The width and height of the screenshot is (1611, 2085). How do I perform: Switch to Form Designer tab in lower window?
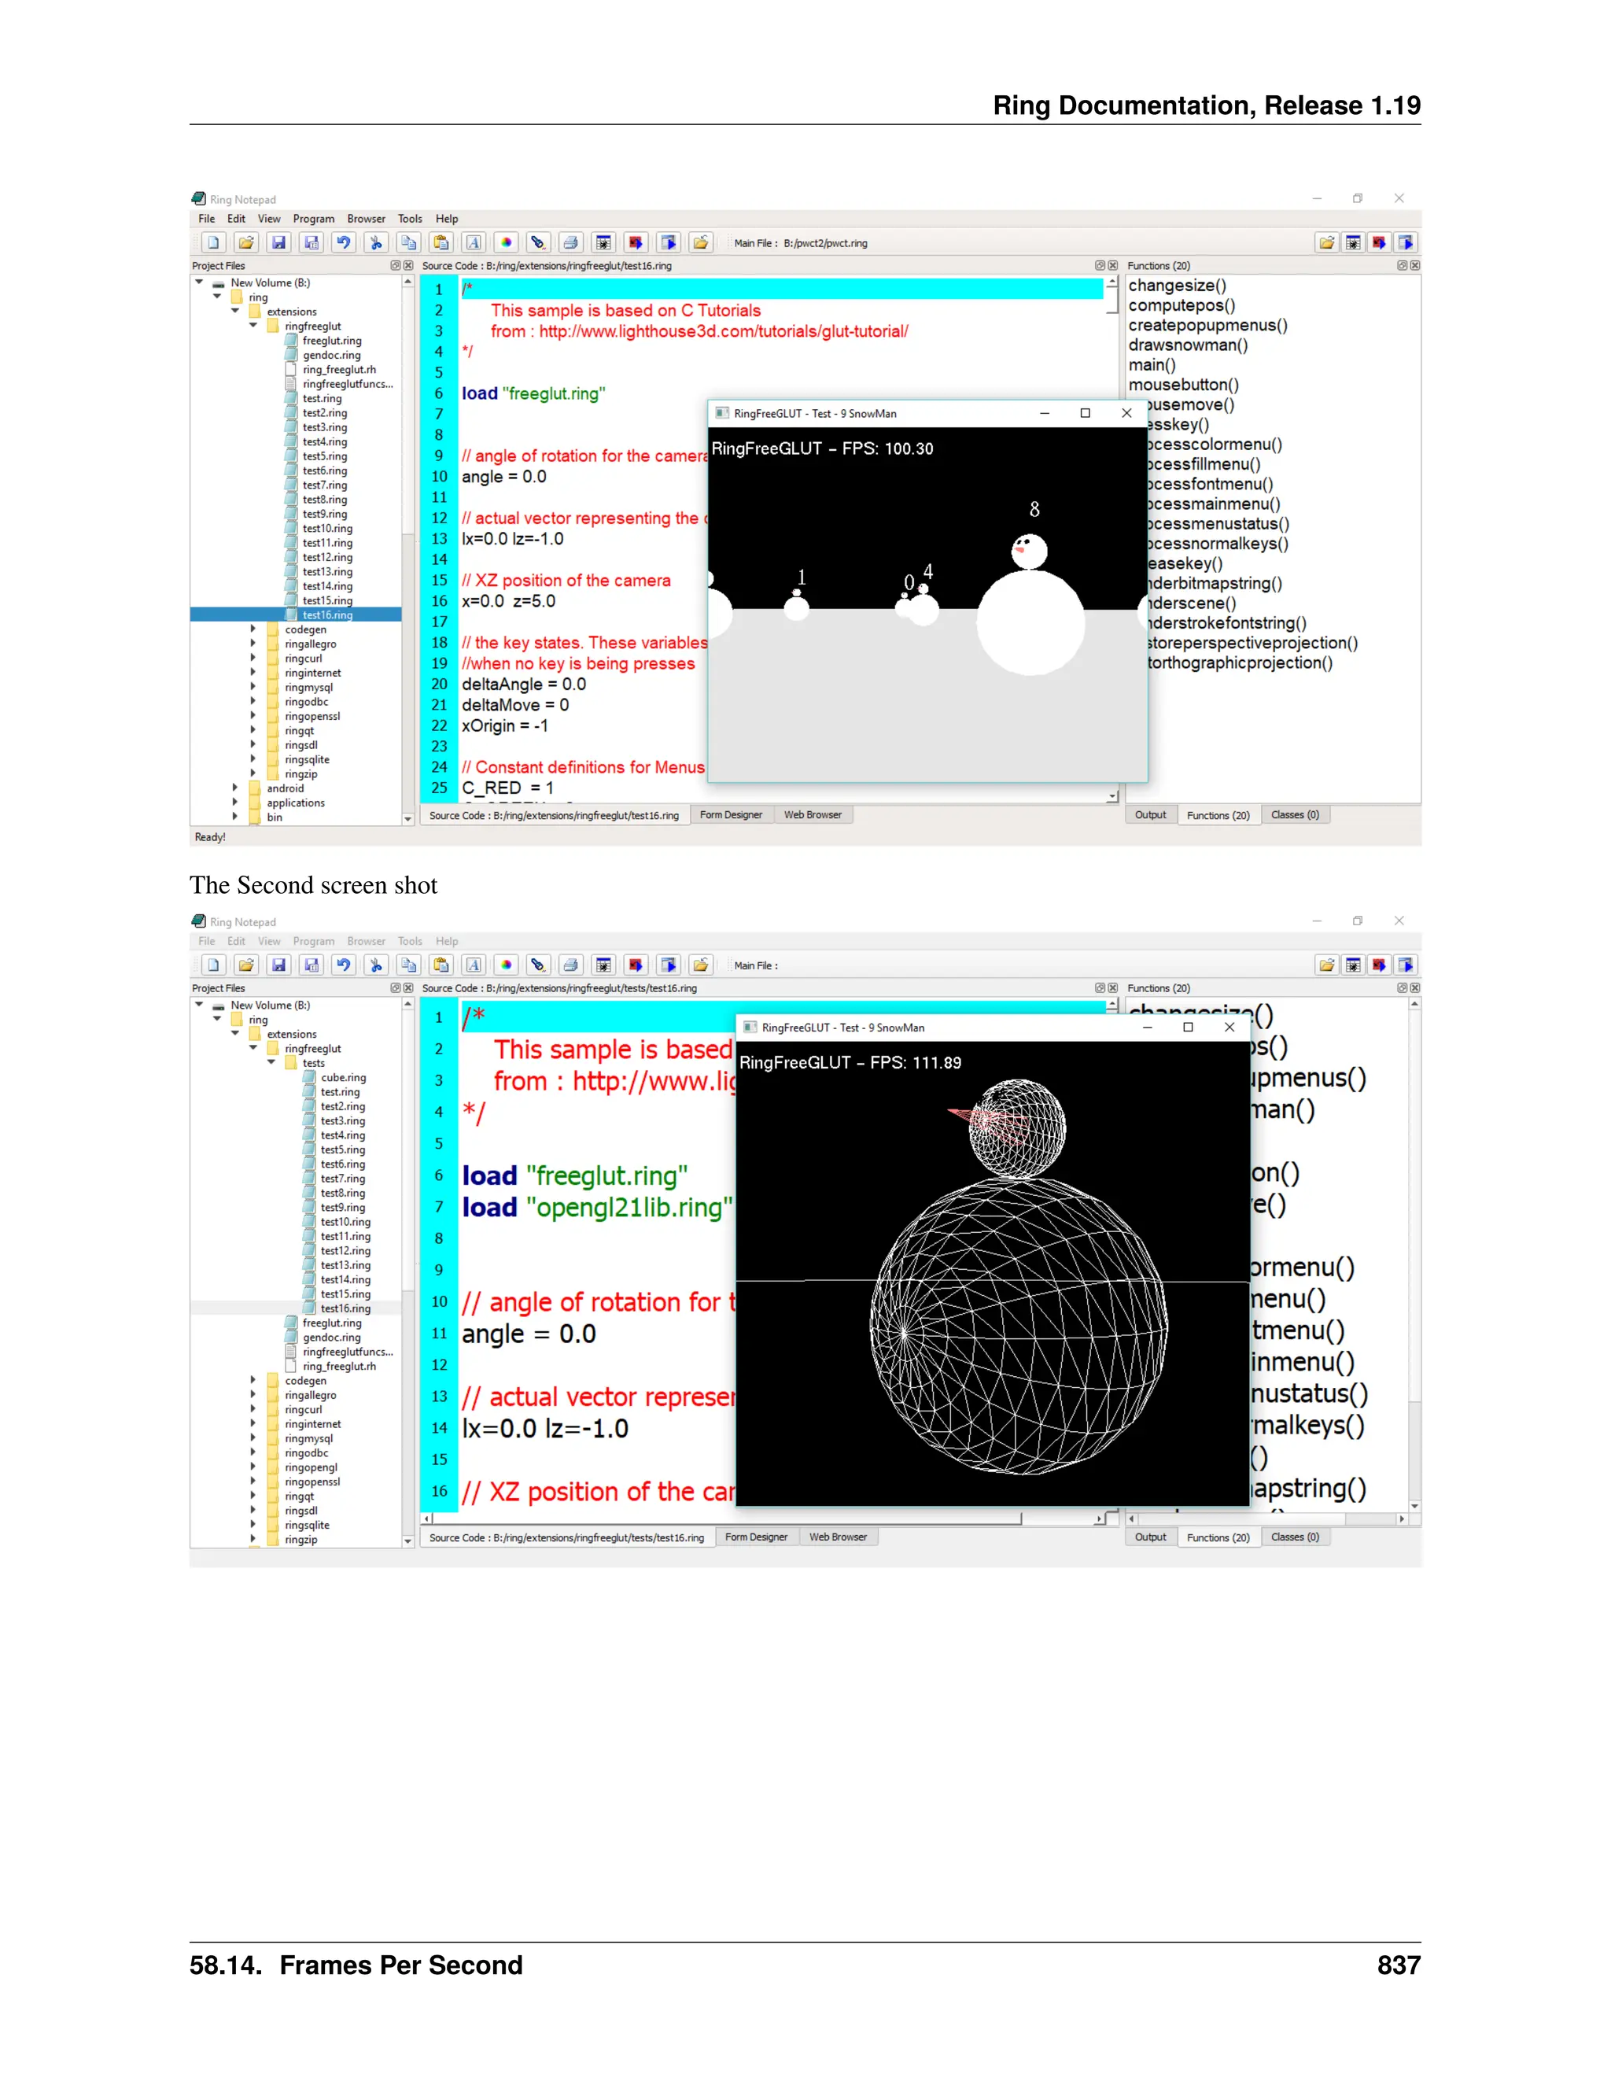point(756,1538)
